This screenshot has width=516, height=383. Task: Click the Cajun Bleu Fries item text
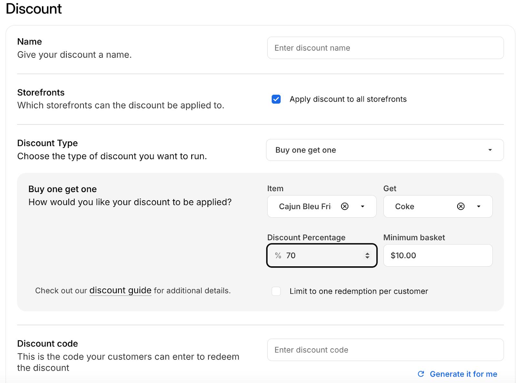click(x=305, y=206)
